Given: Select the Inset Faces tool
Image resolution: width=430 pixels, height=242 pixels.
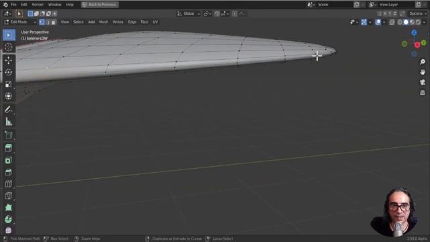Looking at the screenshot, I should click(9, 160).
